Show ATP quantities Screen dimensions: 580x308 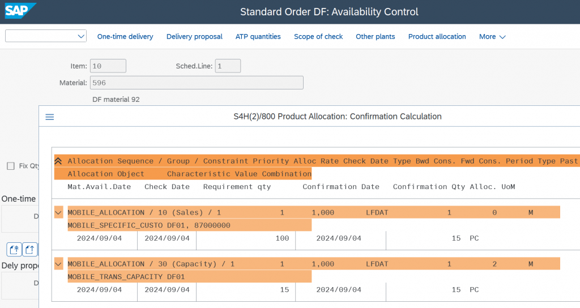(258, 37)
